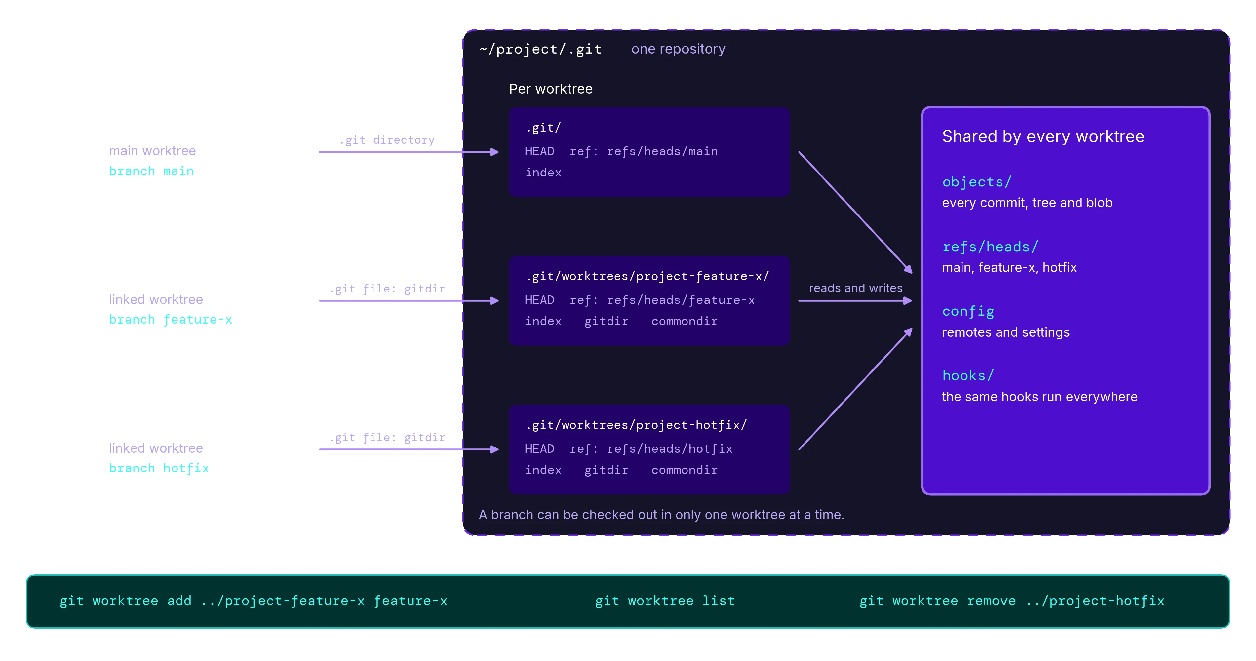
Task: Select the 'Per worktree' heading
Action: pyautogui.click(x=550, y=89)
